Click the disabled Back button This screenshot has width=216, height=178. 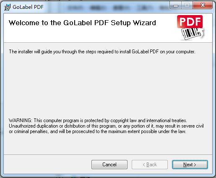pyautogui.click(x=150, y=165)
